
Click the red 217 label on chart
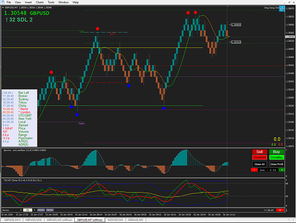click(112, 34)
